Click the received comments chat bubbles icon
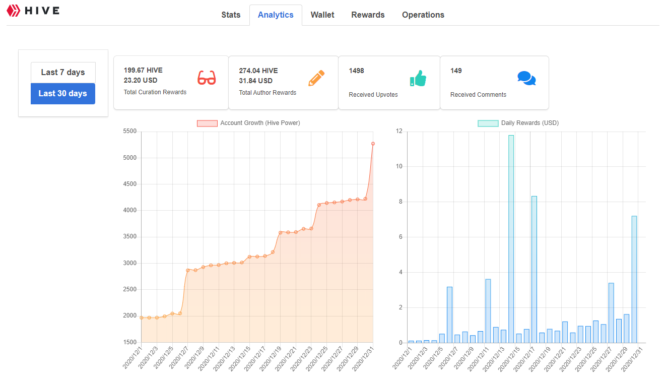Viewport: 666px width, 380px height. coord(526,78)
